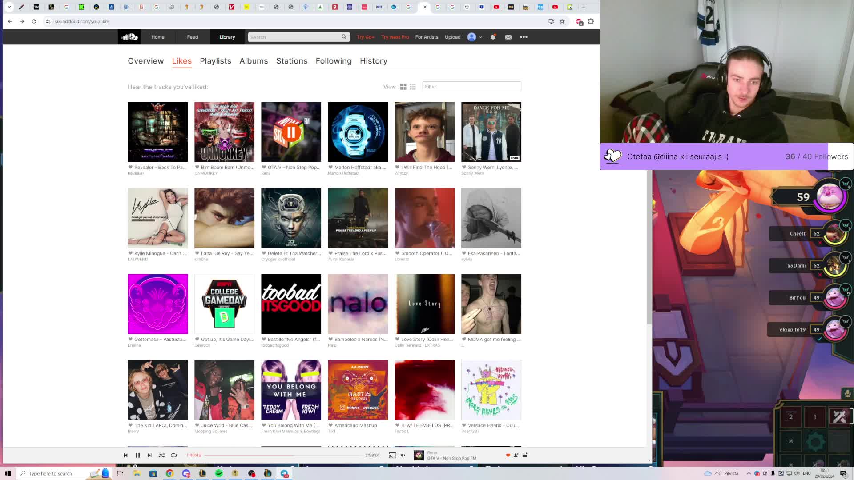Open the For Artists link

point(427,37)
